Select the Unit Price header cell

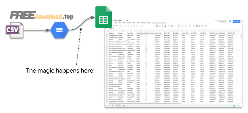(x=195, y=33)
